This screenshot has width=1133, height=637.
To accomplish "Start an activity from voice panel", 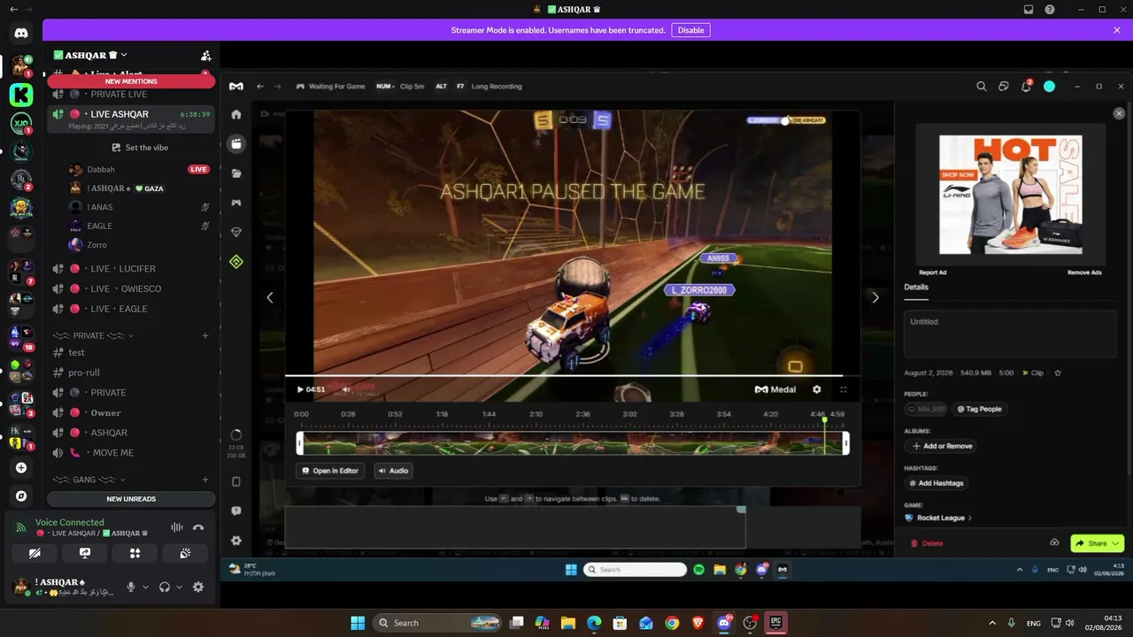I will point(135,553).
